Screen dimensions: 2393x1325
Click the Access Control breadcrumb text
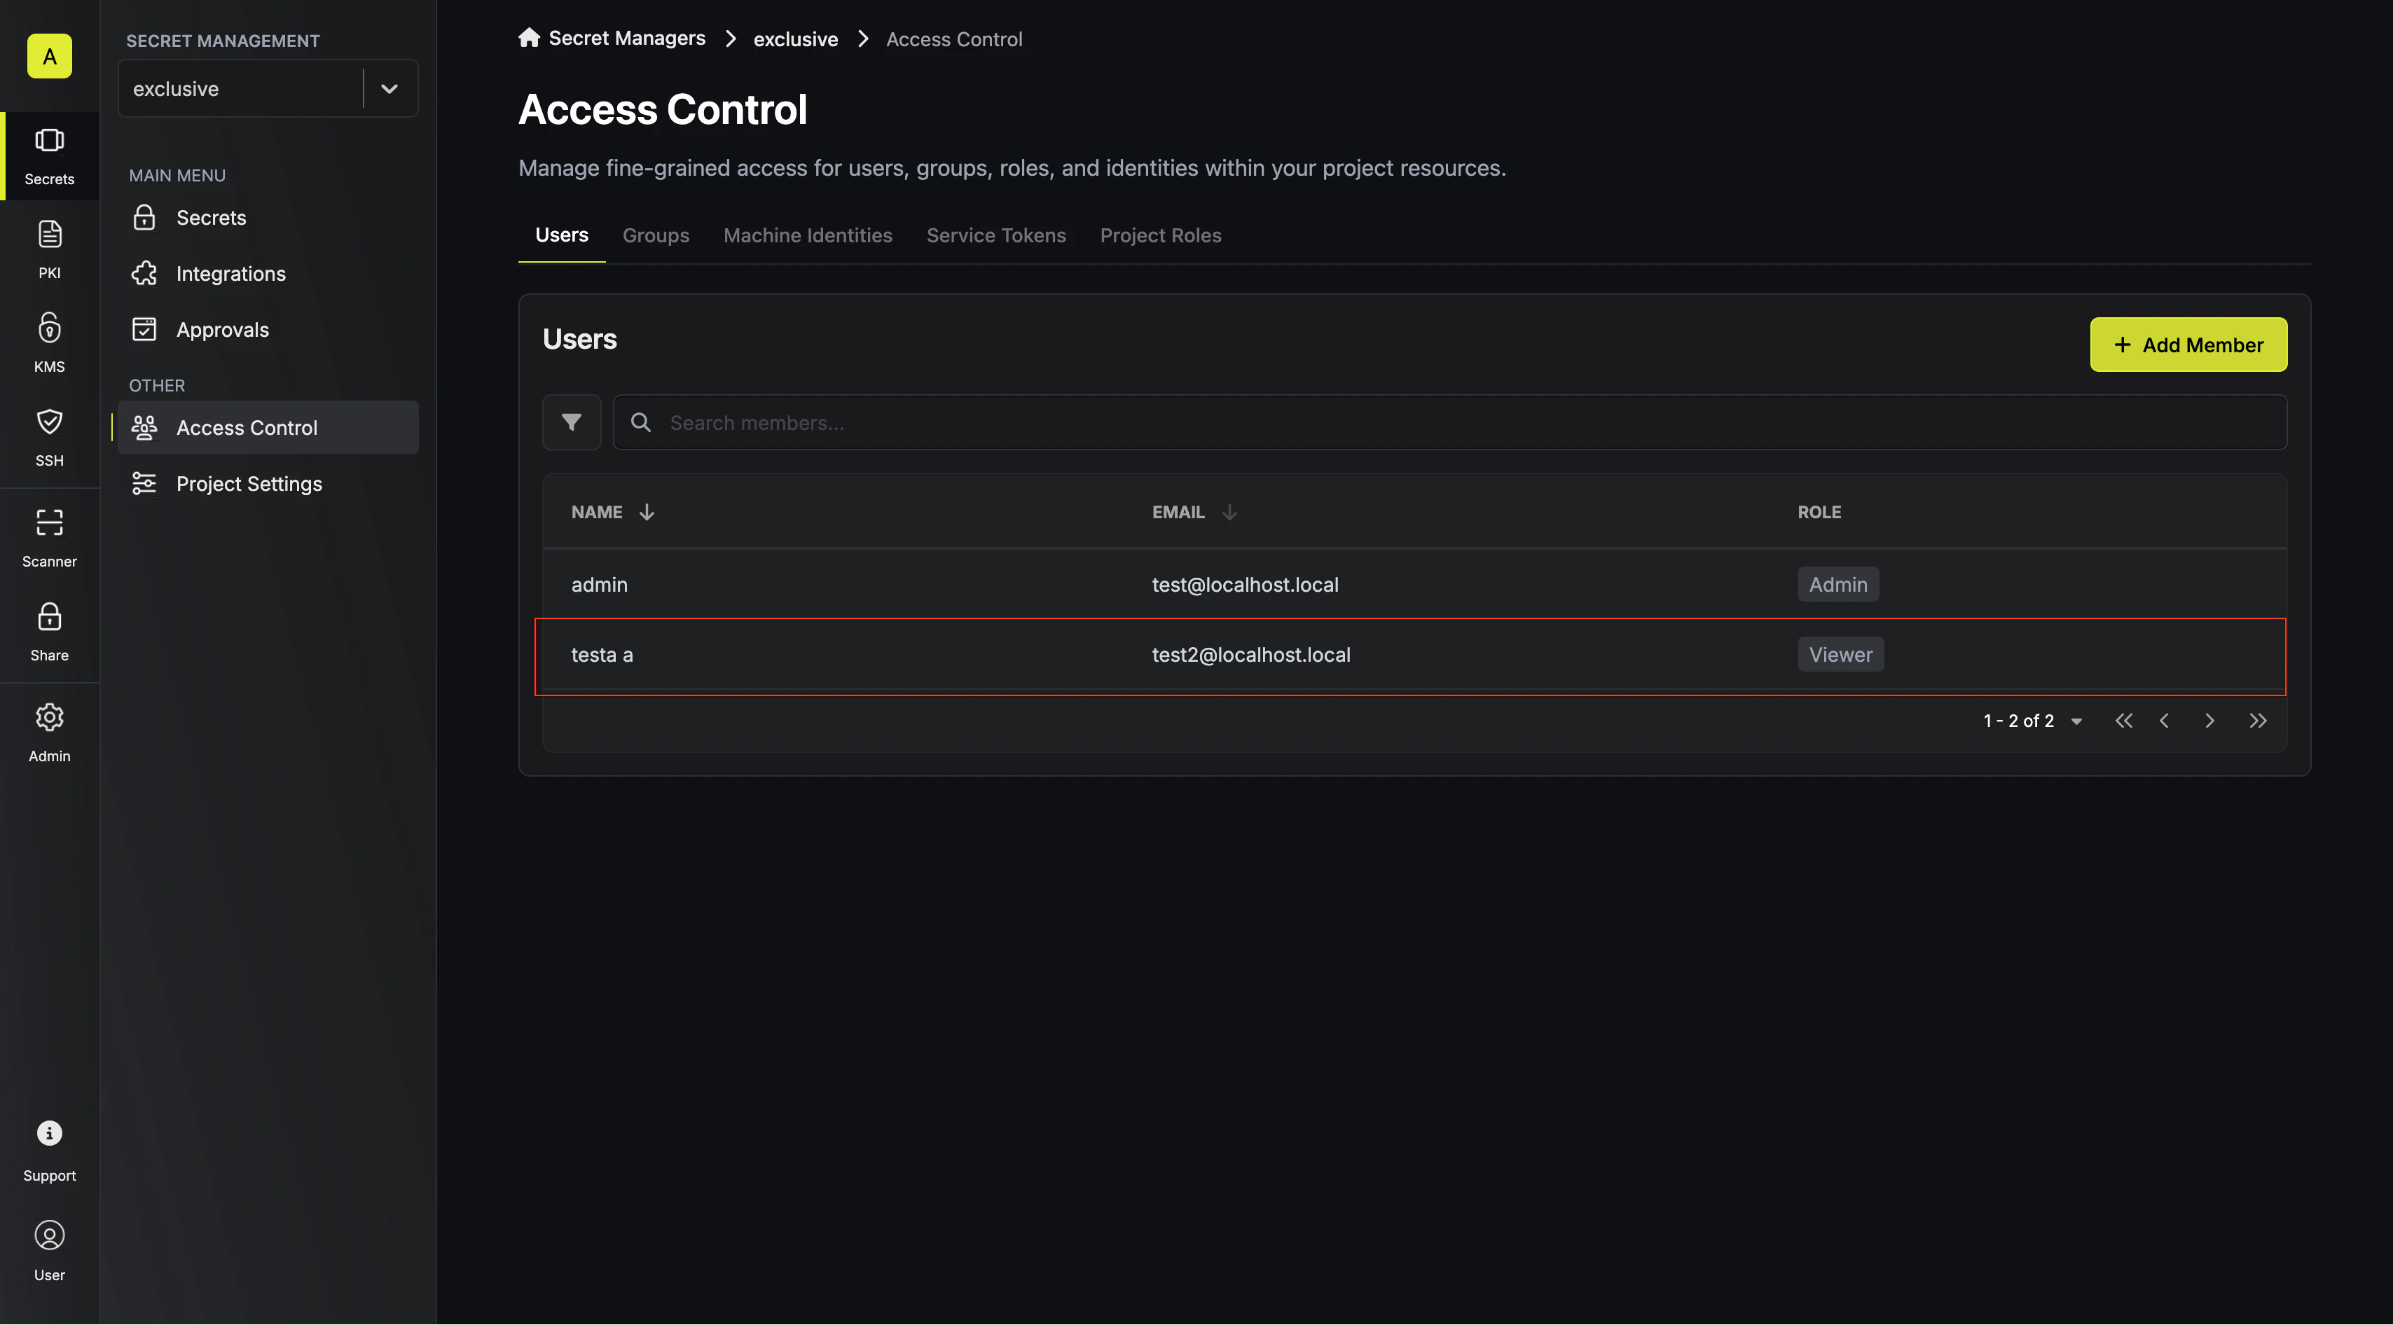point(954,39)
